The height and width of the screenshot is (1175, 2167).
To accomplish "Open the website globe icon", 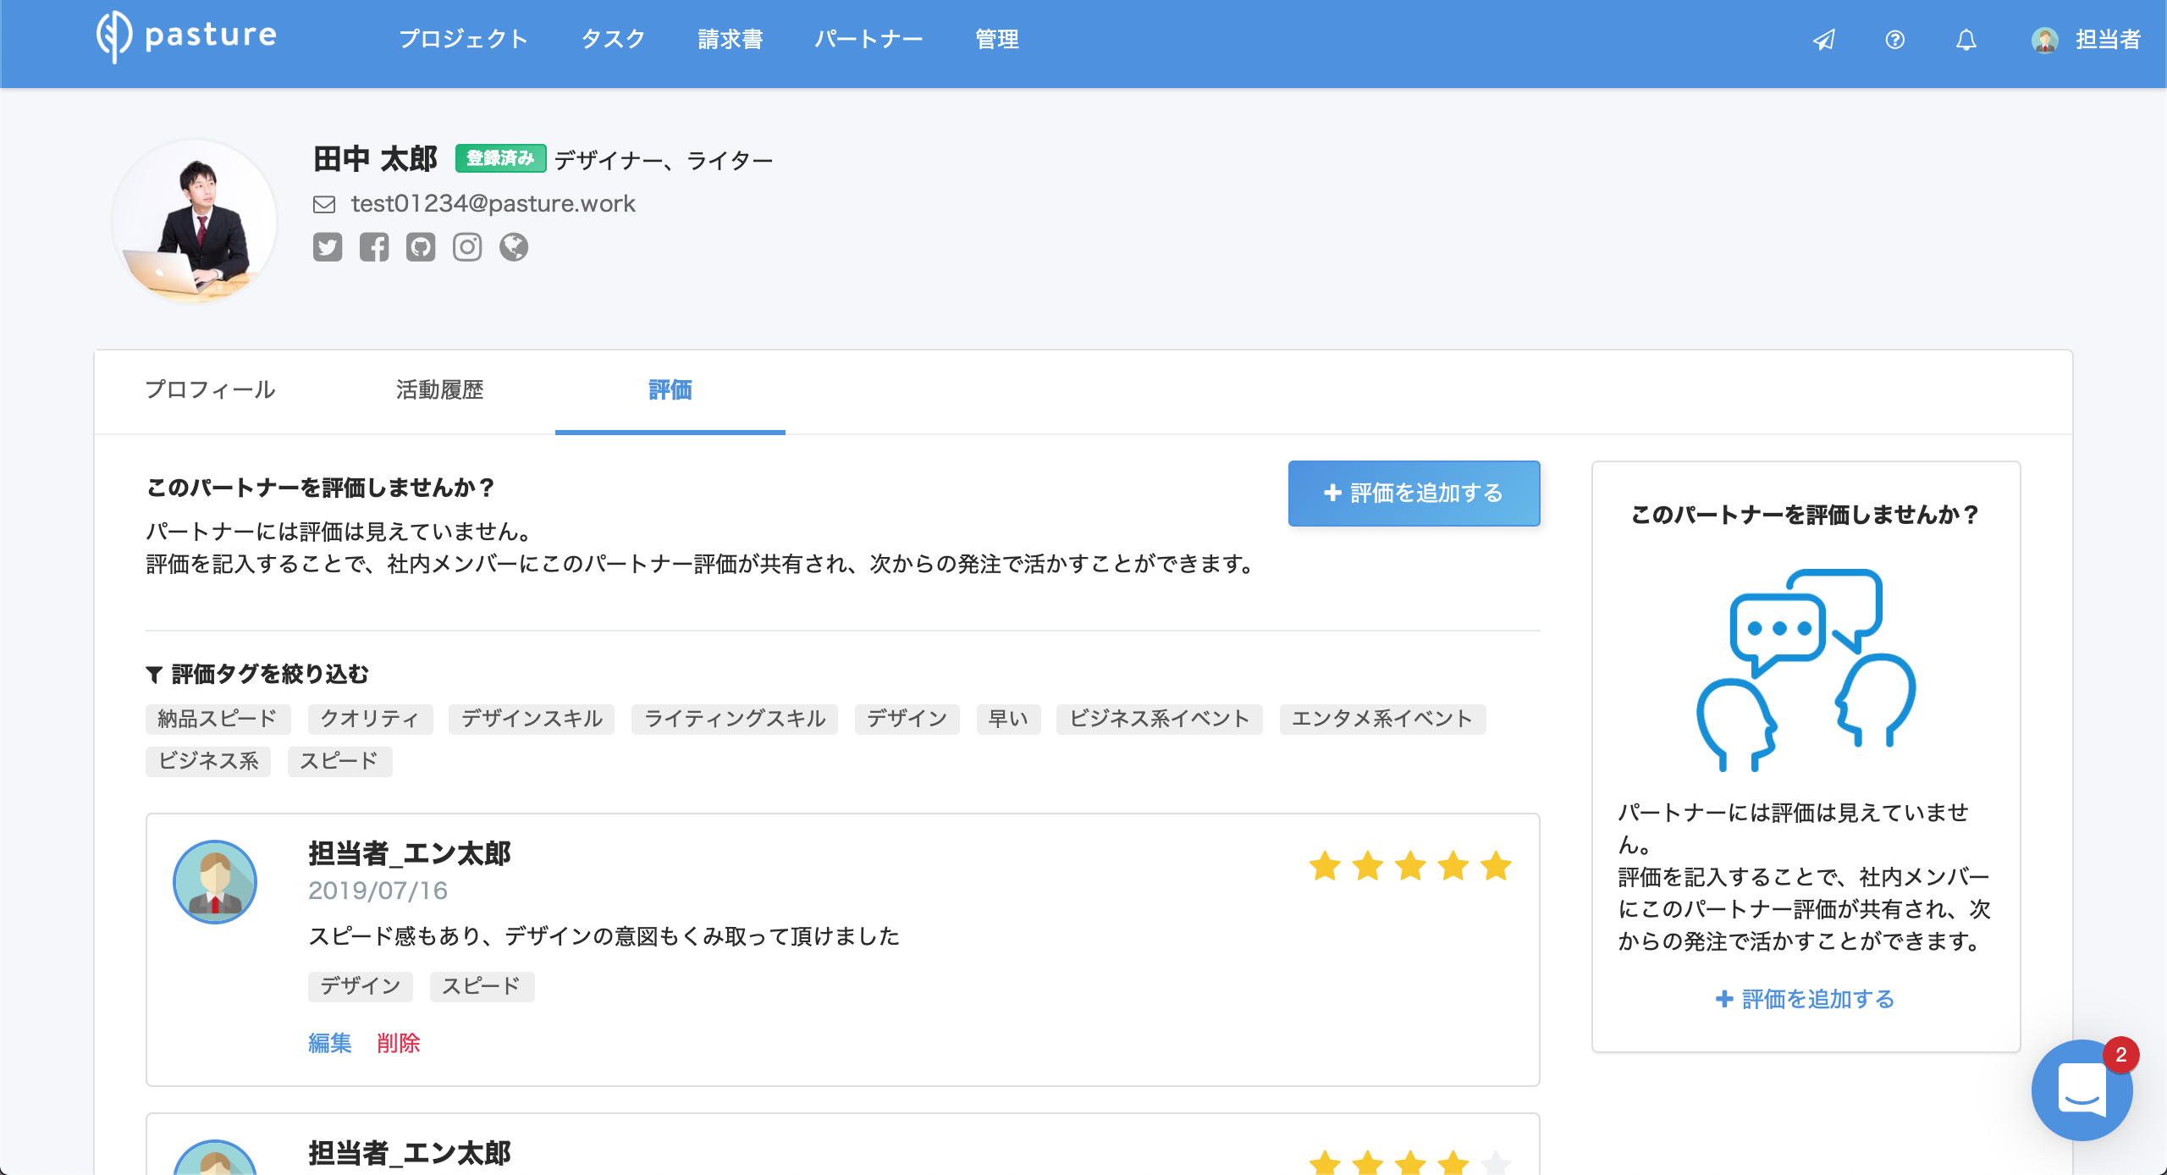I will 514,247.
